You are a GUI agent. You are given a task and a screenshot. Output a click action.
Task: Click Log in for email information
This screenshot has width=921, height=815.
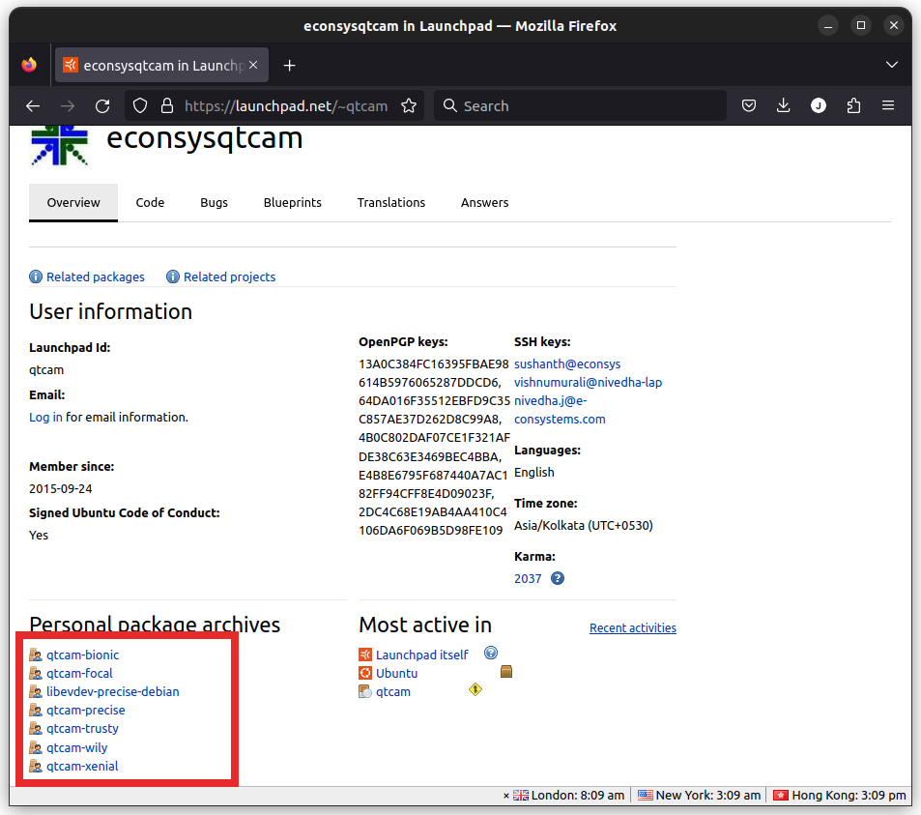coord(45,418)
